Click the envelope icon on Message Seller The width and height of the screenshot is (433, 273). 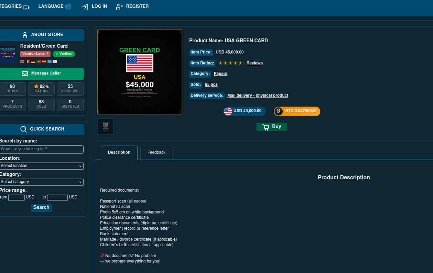pos(25,73)
